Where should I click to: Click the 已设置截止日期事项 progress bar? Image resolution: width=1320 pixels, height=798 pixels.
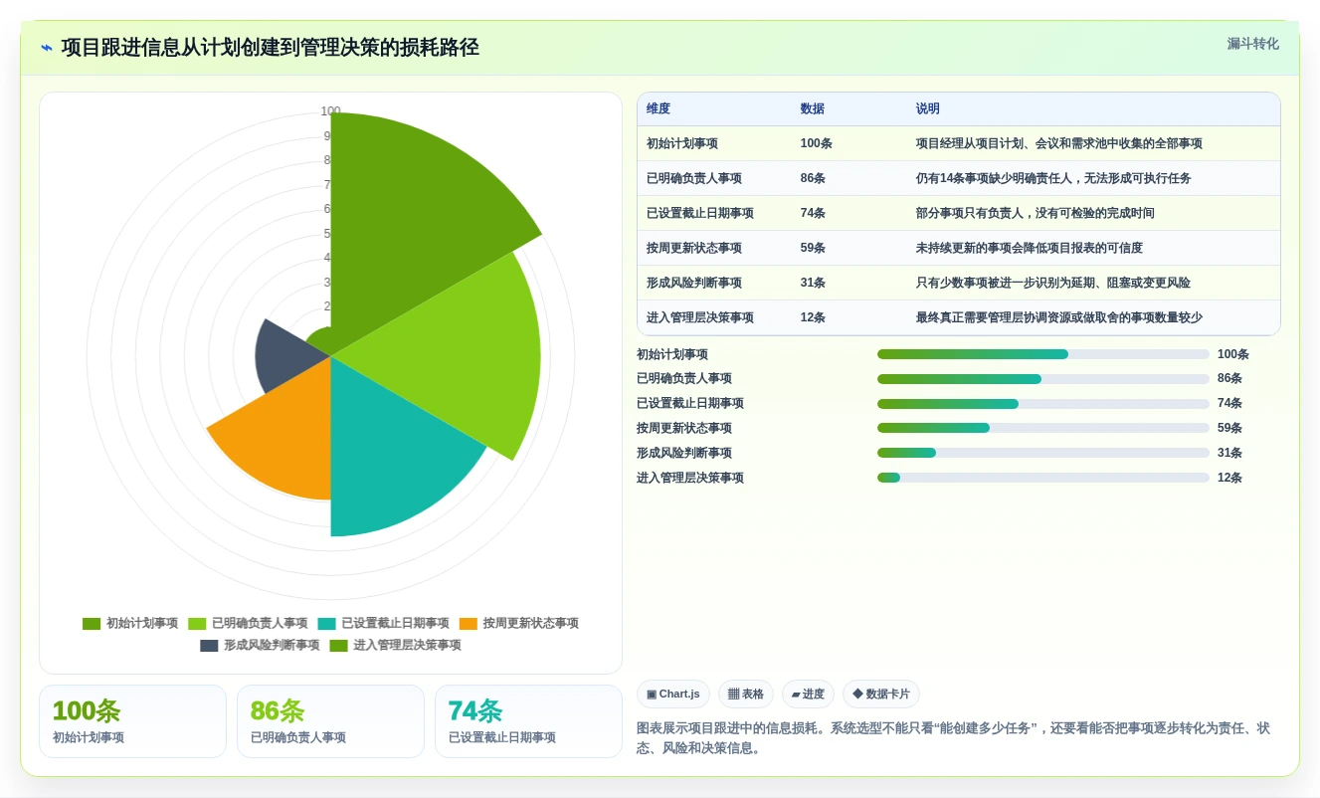(1043, 404)
